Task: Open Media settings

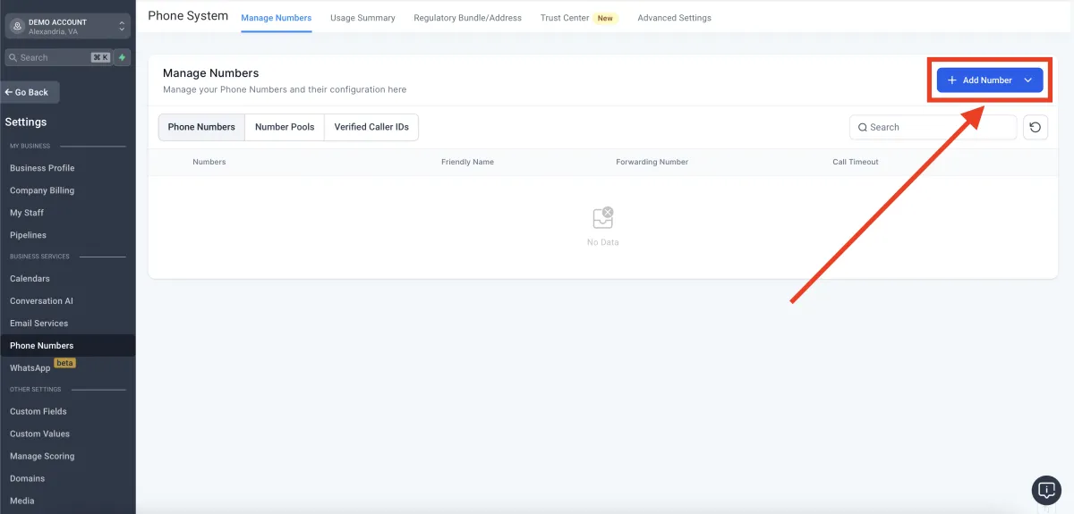Action: [x=22, y=501]
